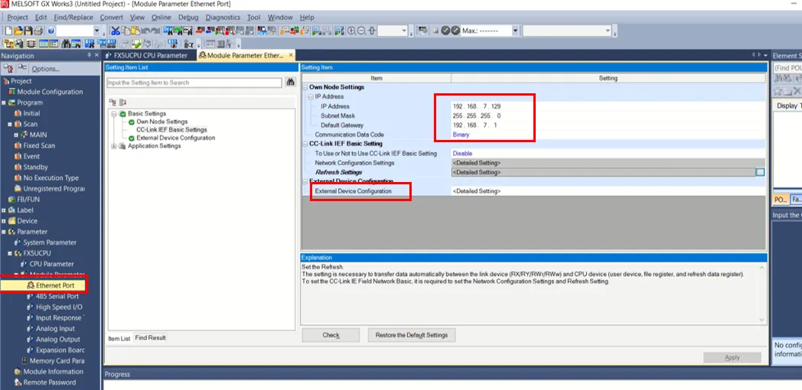Click the expand-all tree icon above Basic Settings

113,102
